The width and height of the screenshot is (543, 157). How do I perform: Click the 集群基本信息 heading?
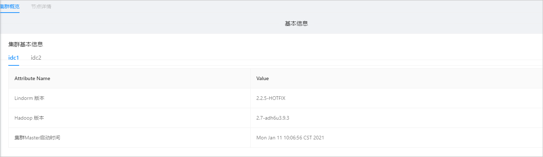click(26, 45)
